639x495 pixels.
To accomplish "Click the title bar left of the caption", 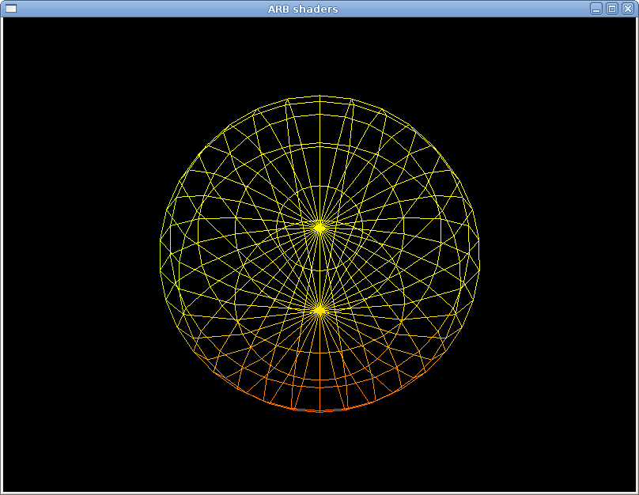I will [158, 8].
